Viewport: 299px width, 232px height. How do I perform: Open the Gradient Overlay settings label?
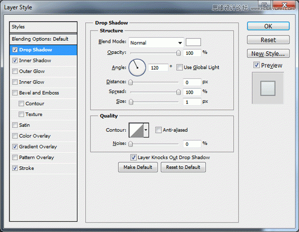tap(38, 147)
